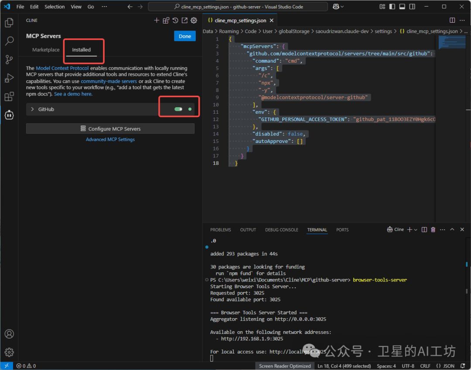
Task: Switch to the Marketplace tab
Action: (46, 50)
